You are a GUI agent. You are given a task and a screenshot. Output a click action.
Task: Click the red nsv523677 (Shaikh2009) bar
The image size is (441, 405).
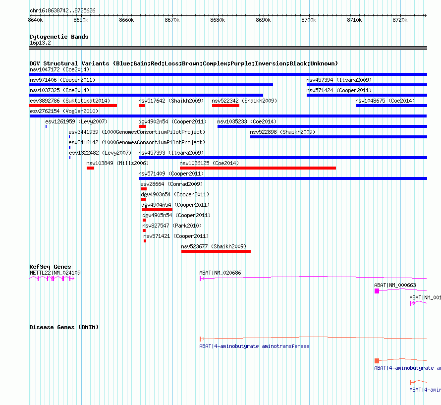pos(216,251)
